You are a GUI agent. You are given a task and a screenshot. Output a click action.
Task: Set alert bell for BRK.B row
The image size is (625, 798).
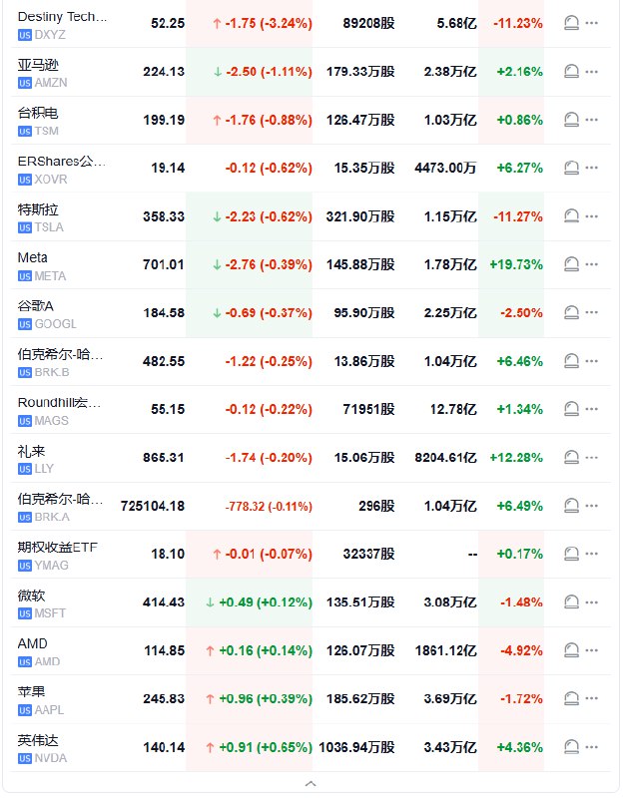coord(571,361)
